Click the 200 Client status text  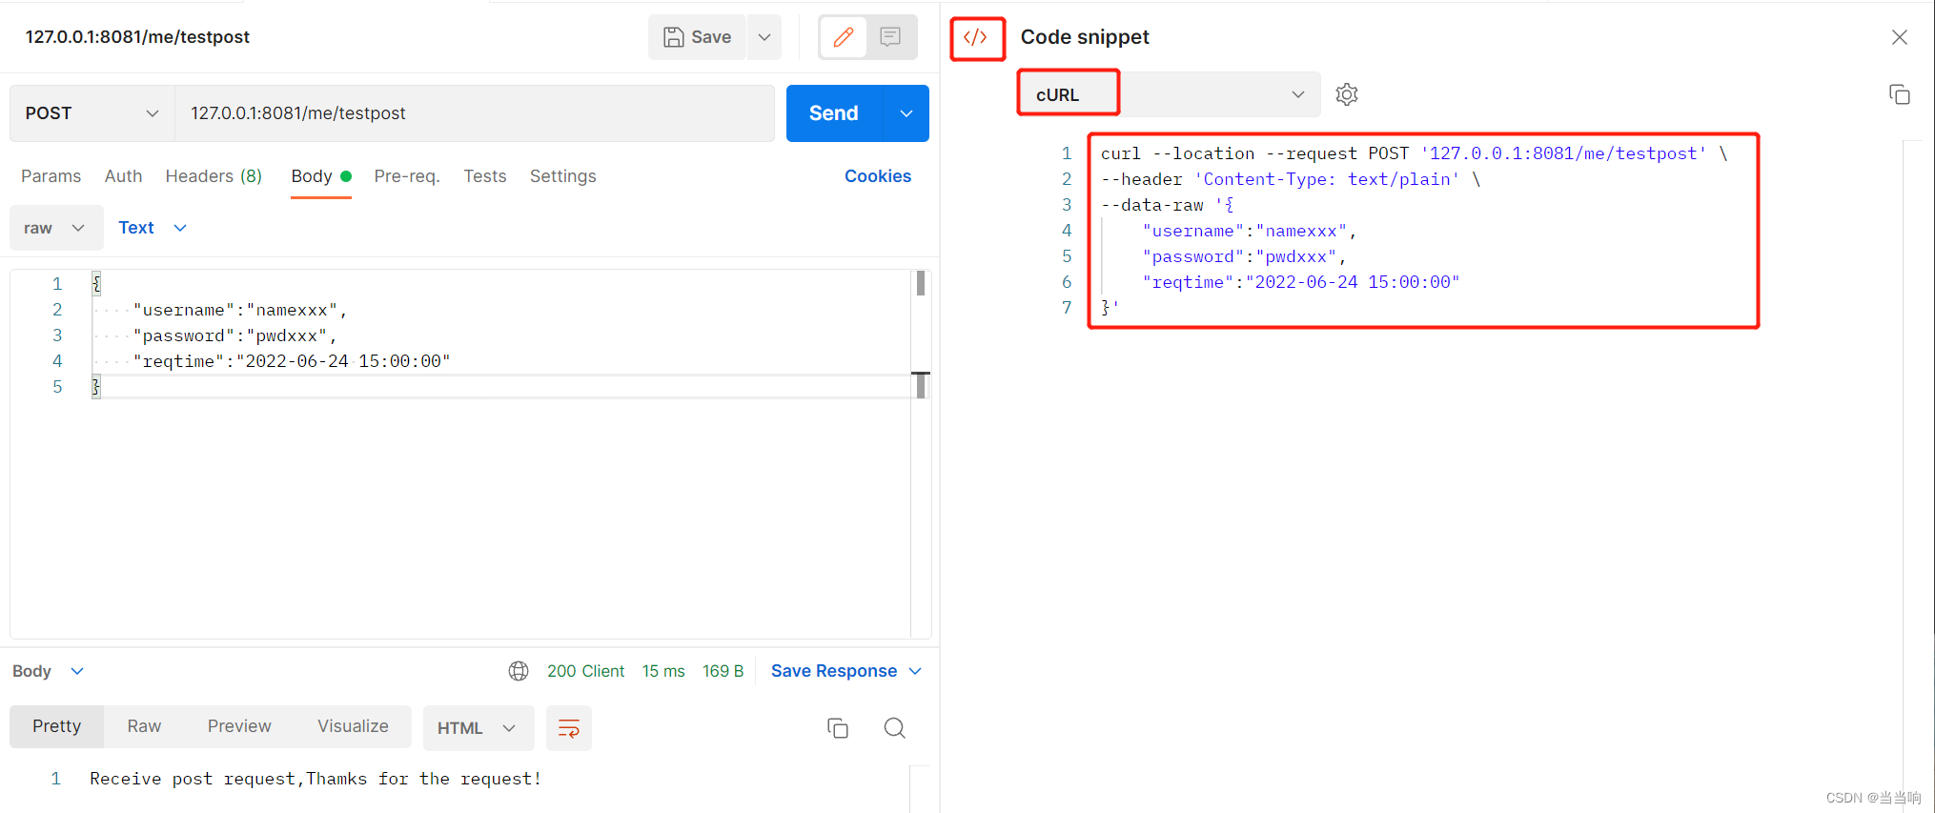coord(585,671)
